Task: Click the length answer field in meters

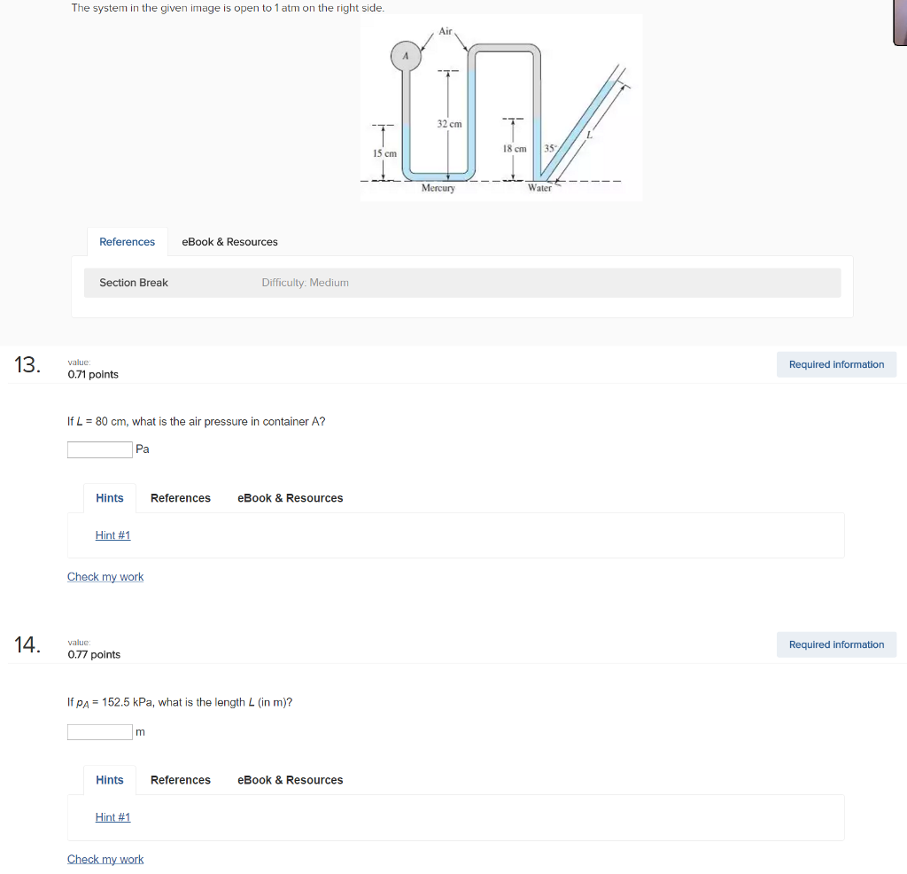Action: [100, 732]
